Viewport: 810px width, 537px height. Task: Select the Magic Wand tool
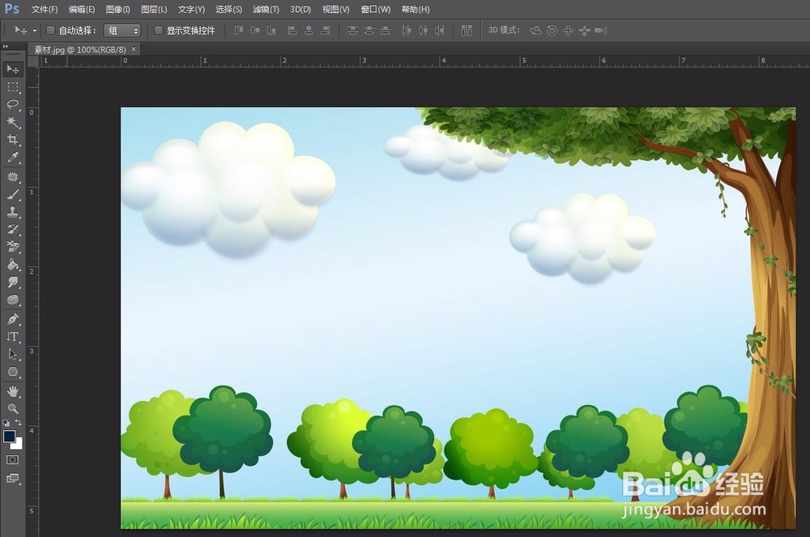(12, 122)
